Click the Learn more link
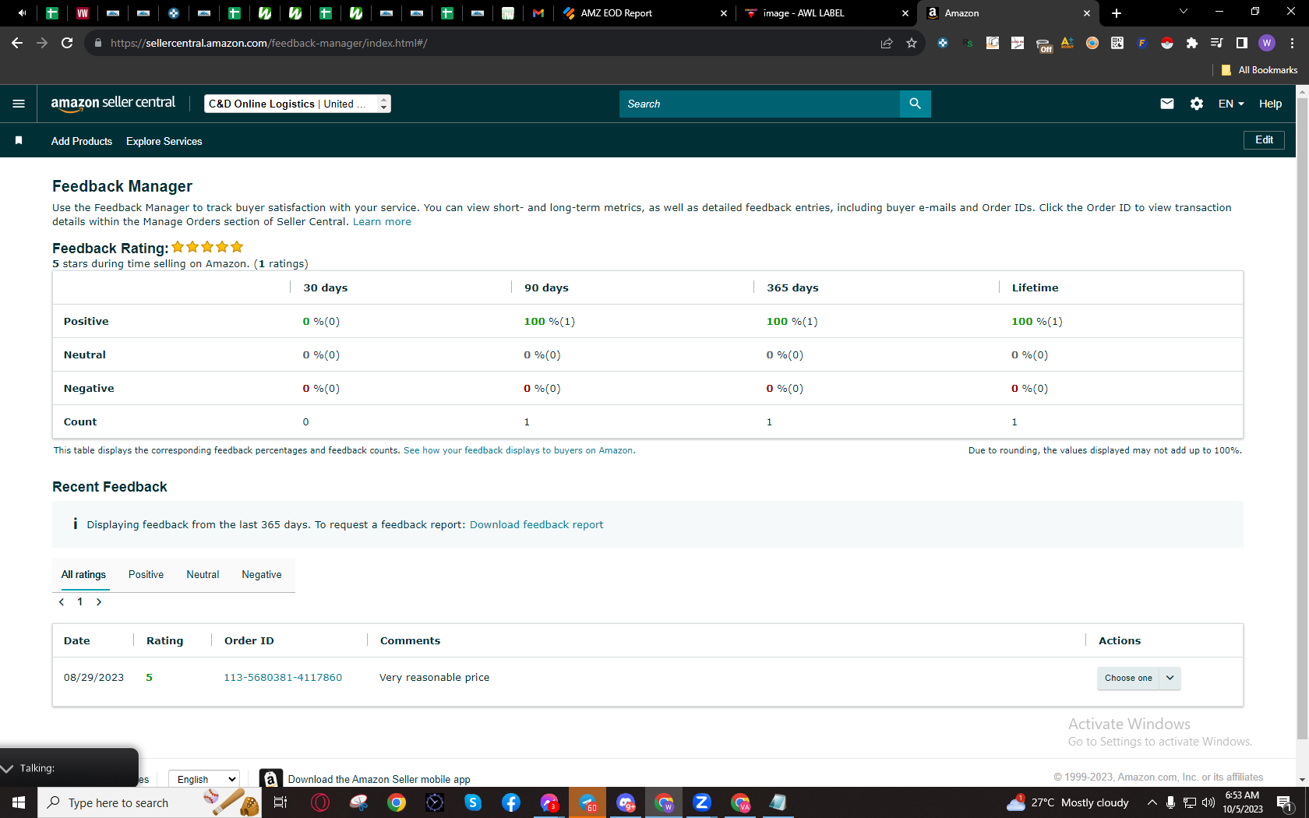The width and height of the screenshot is (1309, 818). click(382, 222)
